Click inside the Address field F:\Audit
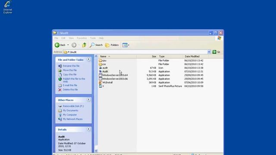The width and height of the screenshot is (276, 155). (x=135, y=52)
